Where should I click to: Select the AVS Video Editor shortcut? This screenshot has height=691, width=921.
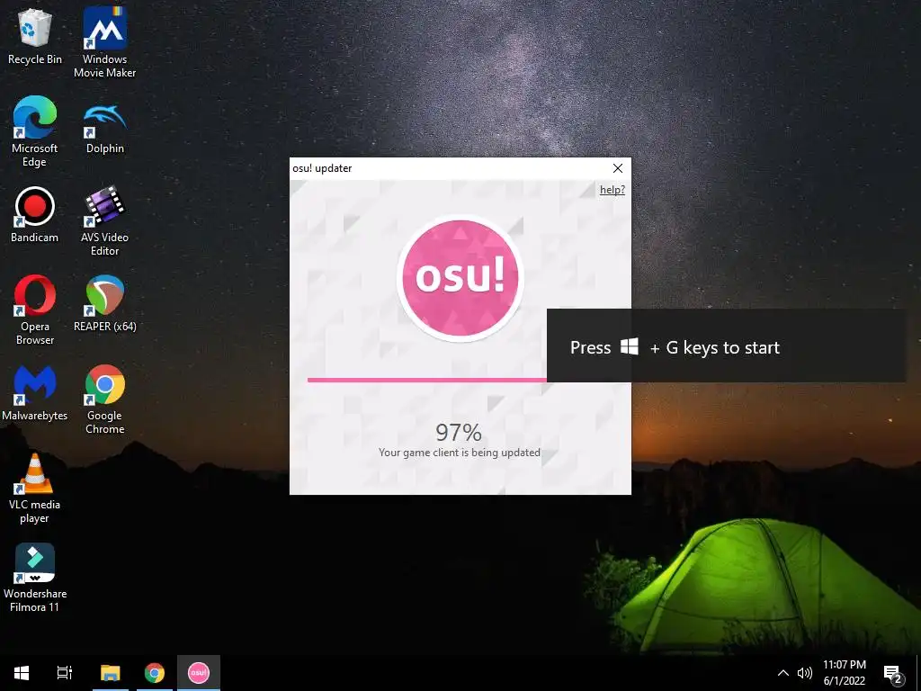coord(105,221)
